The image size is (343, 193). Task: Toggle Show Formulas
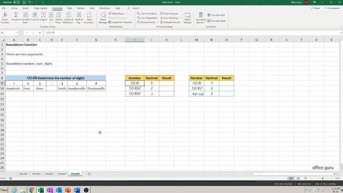[x=169, y=13]
